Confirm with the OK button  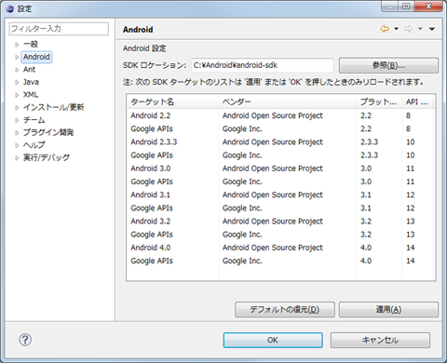click(273, 340)
